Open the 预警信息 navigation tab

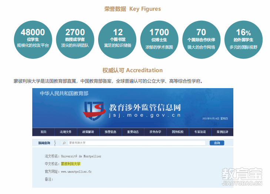click(110, 132)
